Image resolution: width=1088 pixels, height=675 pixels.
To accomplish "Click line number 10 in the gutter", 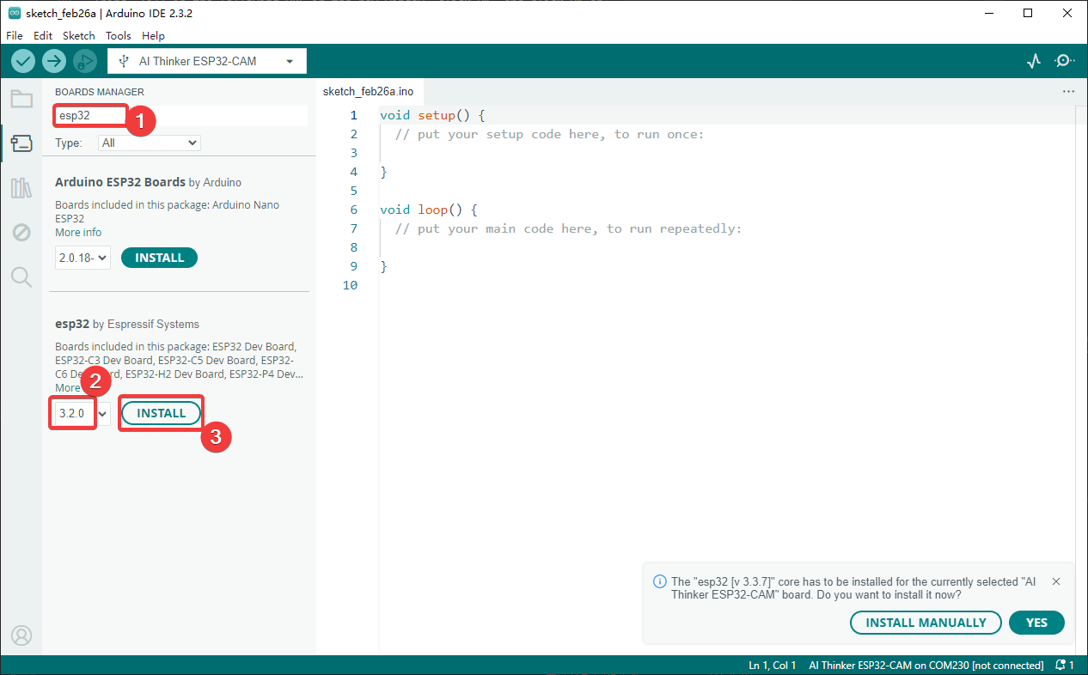I will [349, 285].
